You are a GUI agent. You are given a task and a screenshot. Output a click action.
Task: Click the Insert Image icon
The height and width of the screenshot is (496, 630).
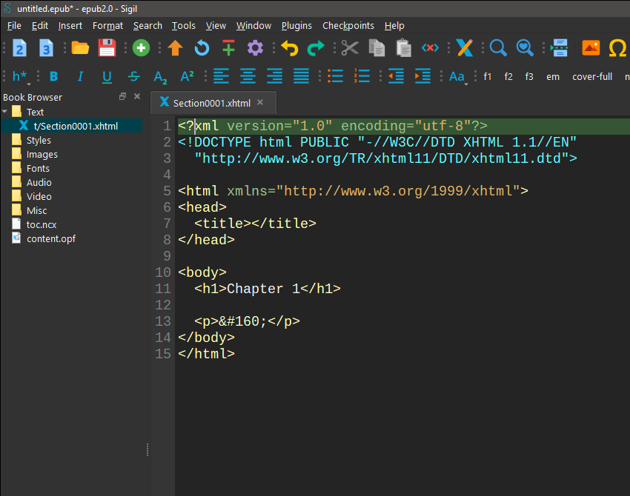point(591,48)
